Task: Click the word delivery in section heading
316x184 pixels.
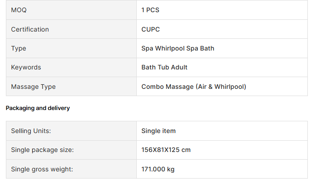Action: tap(59, 108)
